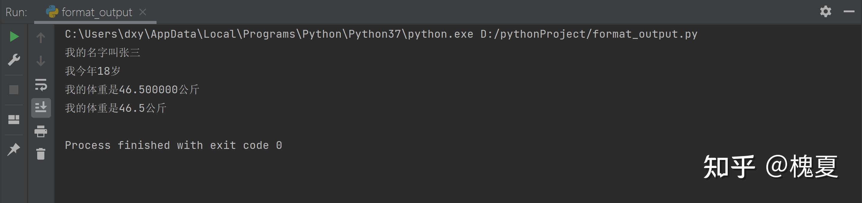Print console output with printer icon

(41, 131)
